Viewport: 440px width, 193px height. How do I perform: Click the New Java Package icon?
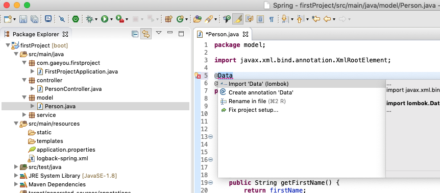168,19
